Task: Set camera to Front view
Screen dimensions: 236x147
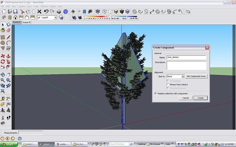Action: tap(15, 17)
